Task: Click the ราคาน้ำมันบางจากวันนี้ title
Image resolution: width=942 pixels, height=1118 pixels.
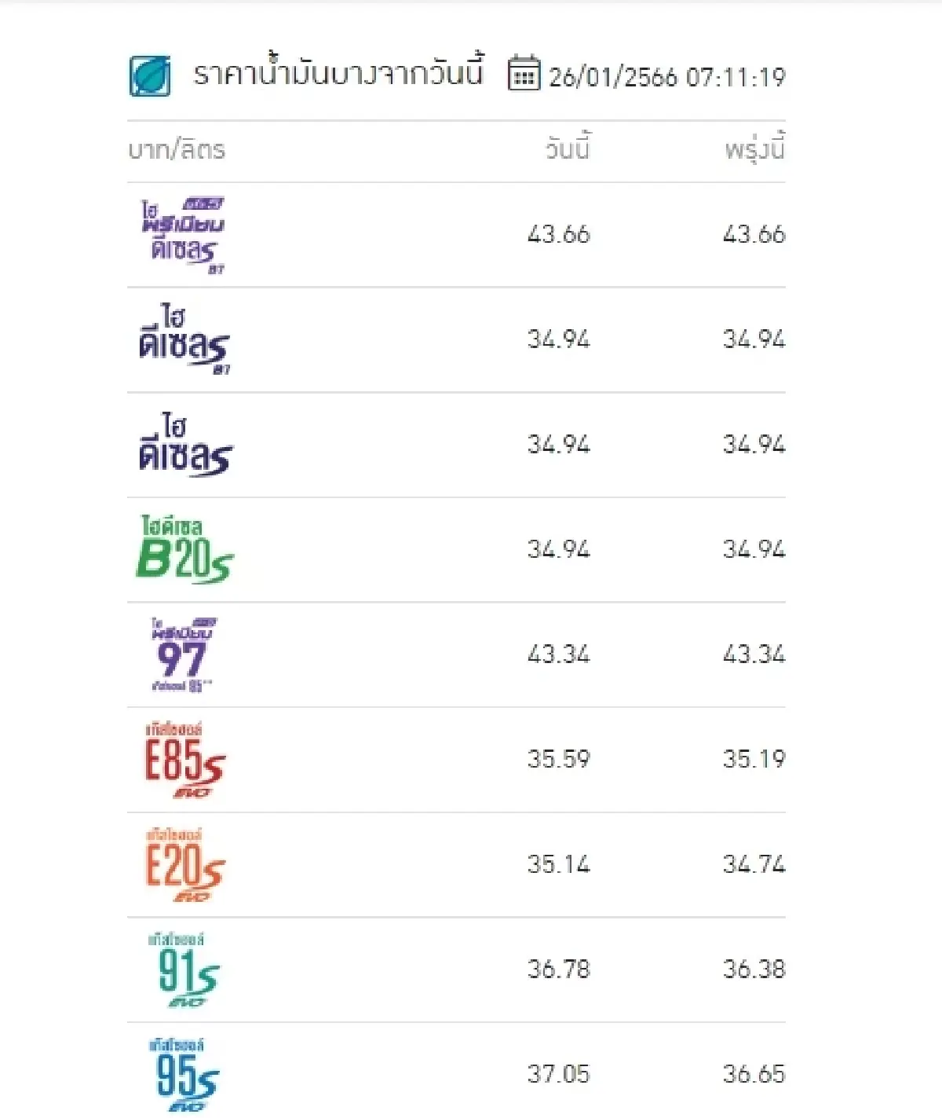Action: [x=338, y=74]
